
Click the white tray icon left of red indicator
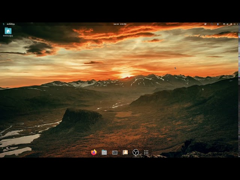[x=205, y=24]
